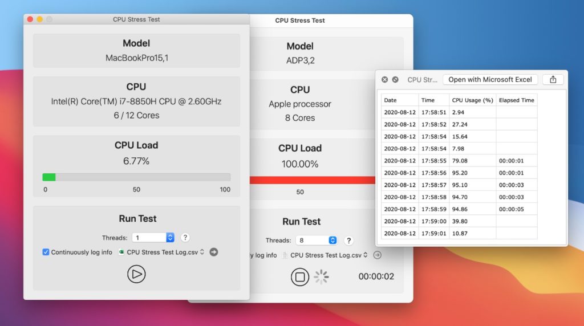Click the green CPU load bar
This screenshot has height=326, width=584.
(49, 177)
